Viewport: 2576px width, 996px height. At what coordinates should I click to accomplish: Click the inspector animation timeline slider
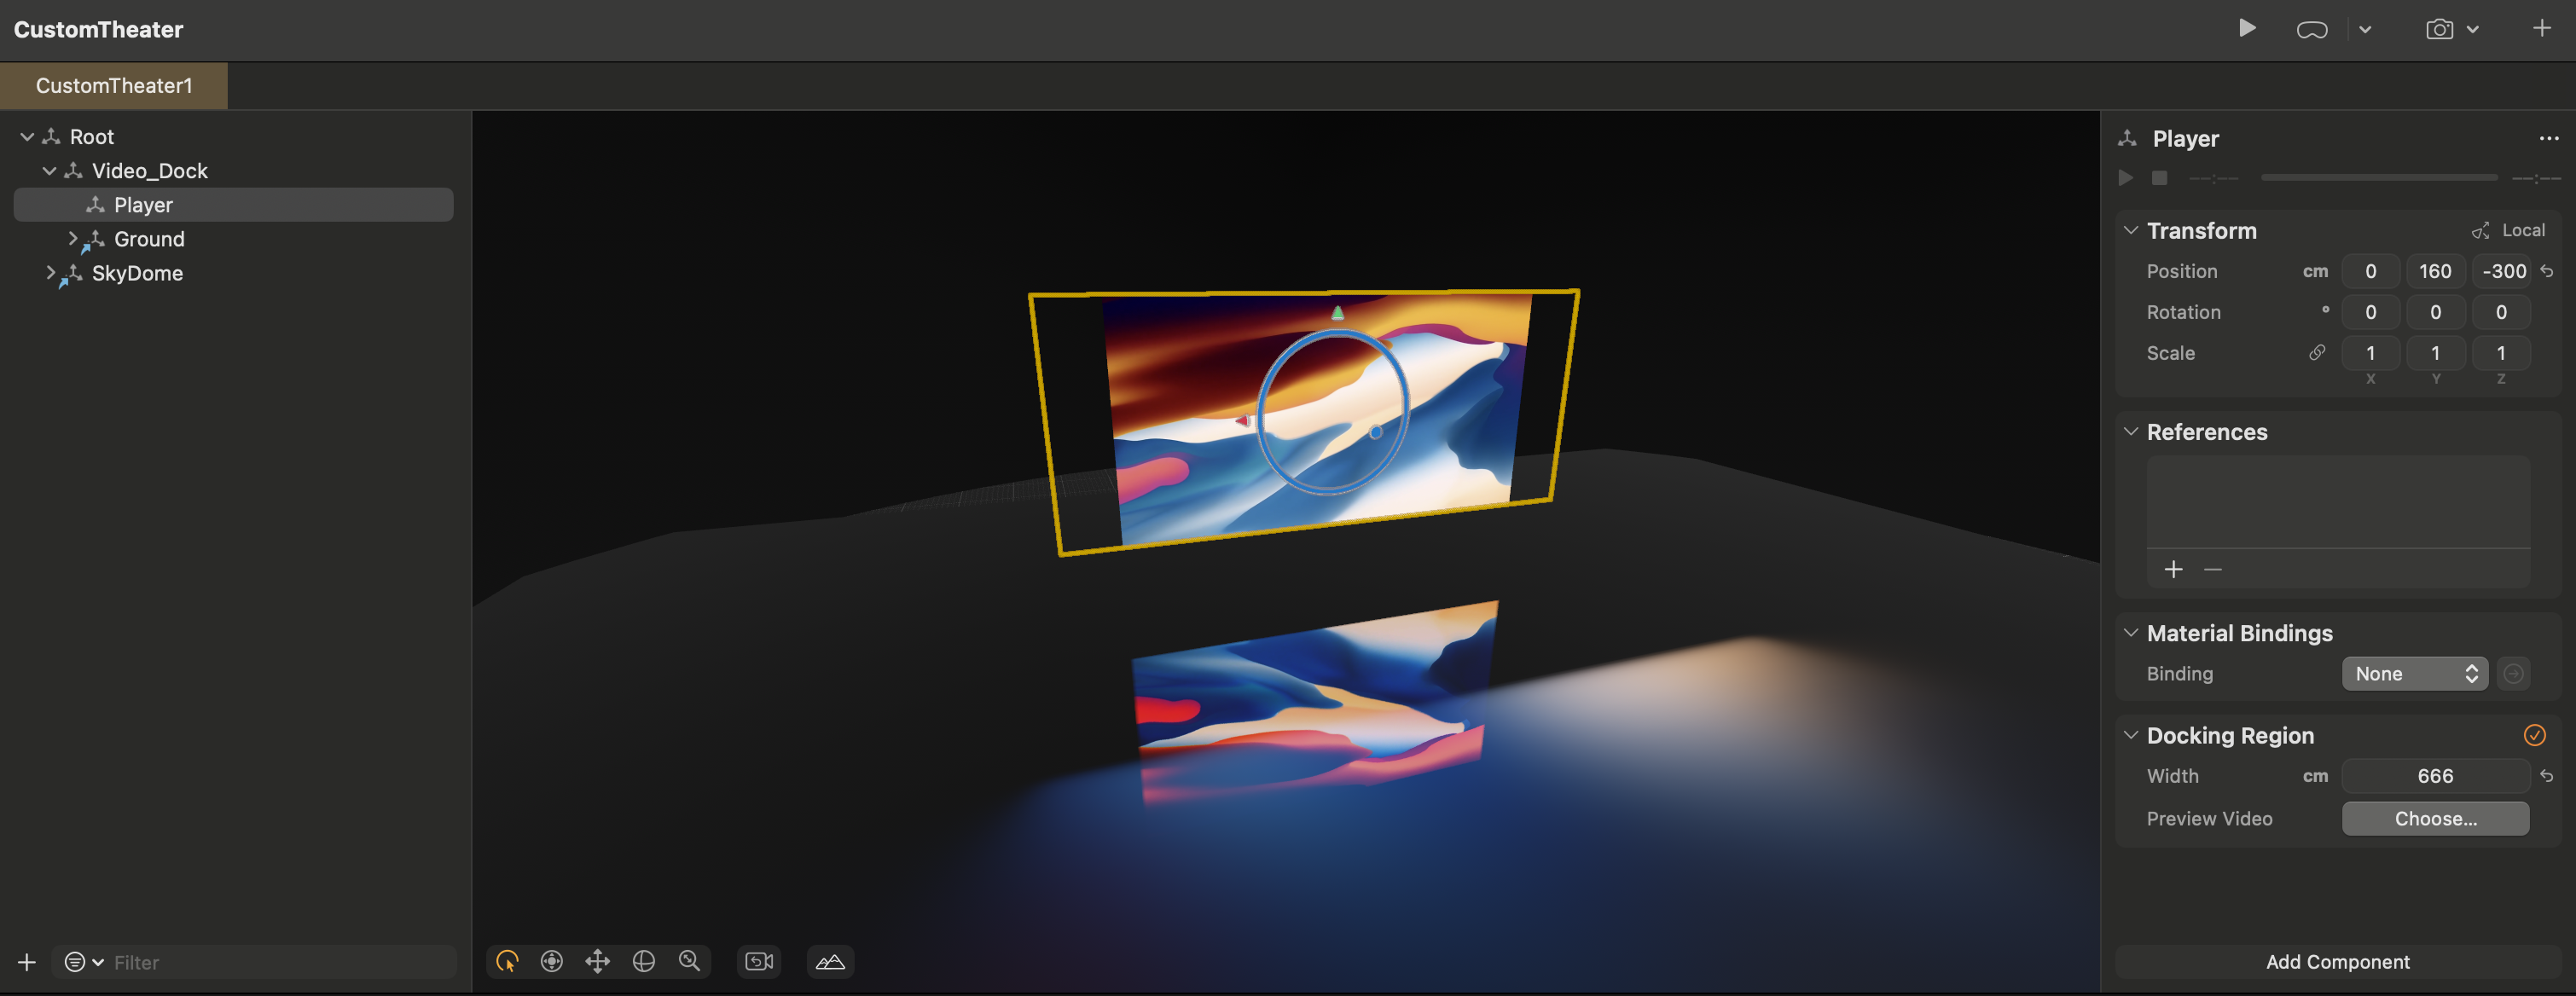coord(2379,178)
